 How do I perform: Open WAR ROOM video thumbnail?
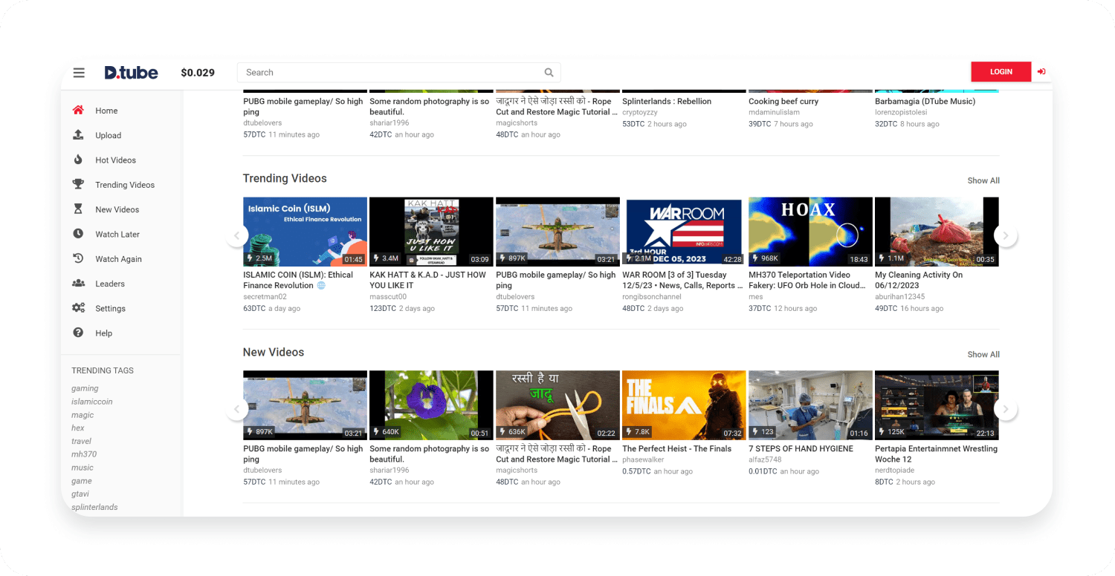coord(684,232)
